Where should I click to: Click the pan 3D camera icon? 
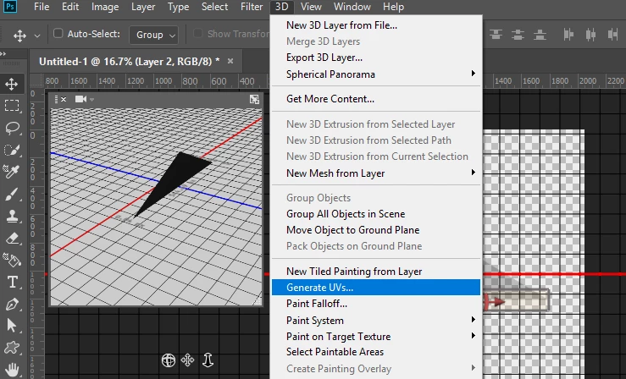pyautogui.click(x=188, y=360)
